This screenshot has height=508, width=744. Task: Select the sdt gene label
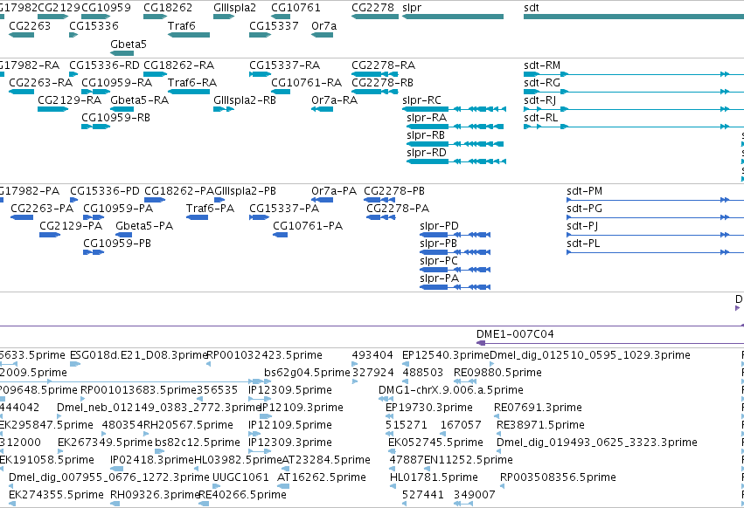532,8
